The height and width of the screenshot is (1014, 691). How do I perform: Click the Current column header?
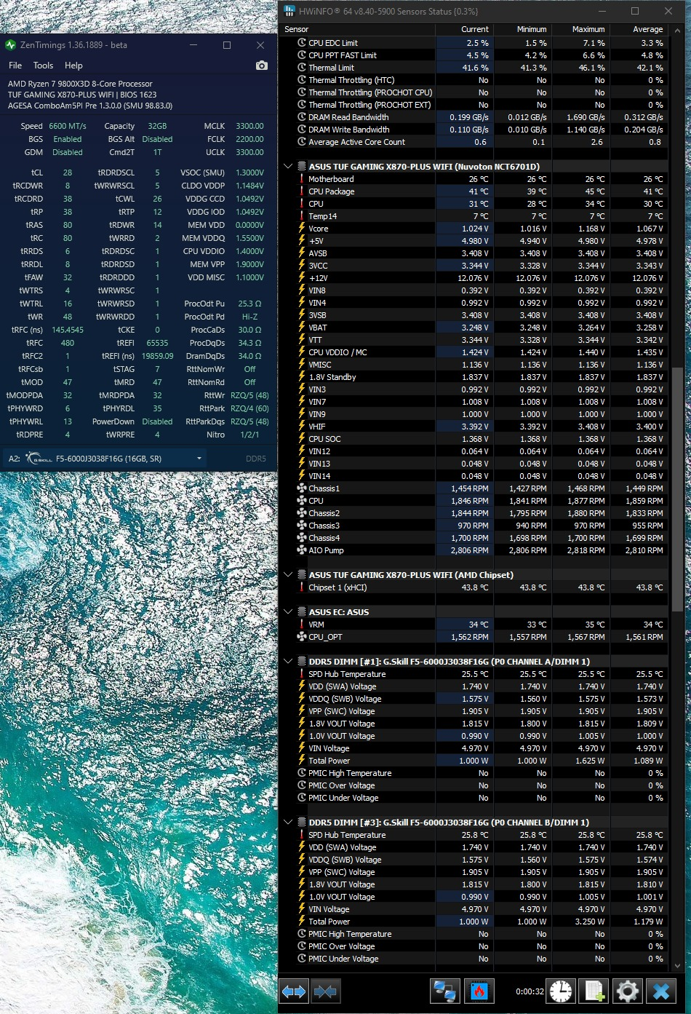[465, 29]
